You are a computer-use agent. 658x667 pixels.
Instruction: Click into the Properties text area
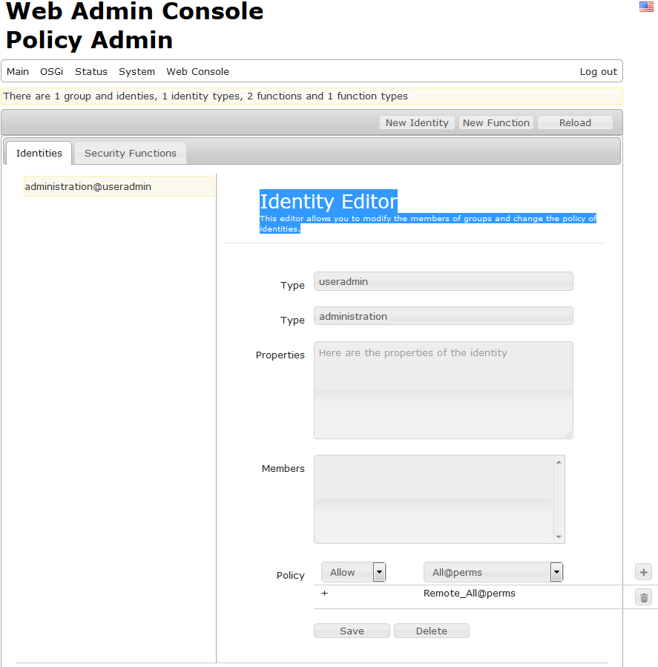click(443, 390)
